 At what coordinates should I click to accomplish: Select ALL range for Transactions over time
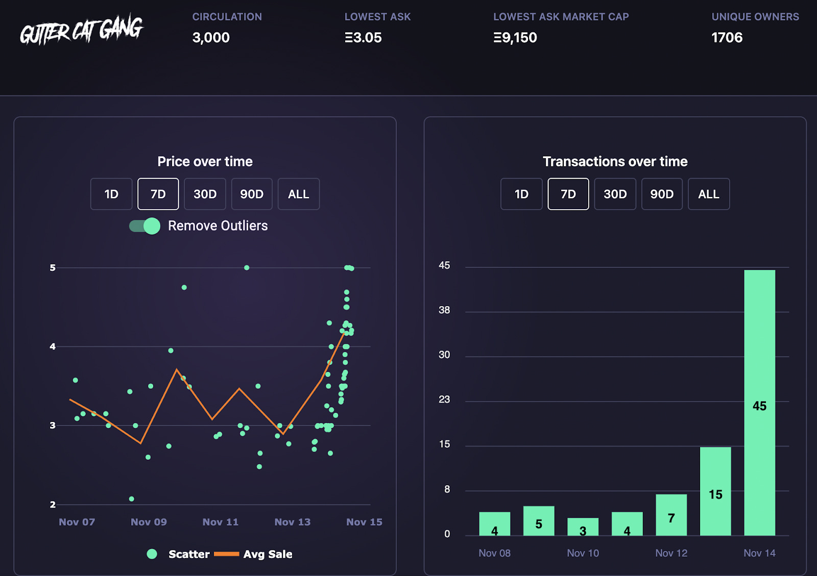(709, 194)
